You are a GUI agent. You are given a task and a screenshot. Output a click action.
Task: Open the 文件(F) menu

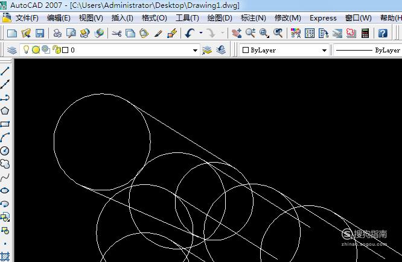27,18
